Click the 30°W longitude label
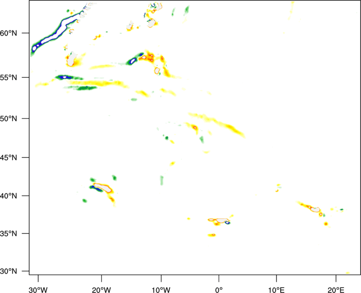The height and width of the screenshot is (293, 361). coord(38,288)
